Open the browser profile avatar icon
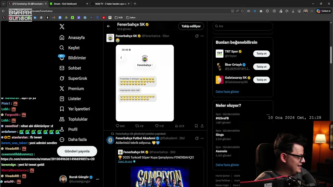Screen dimensions: 333x187 point(305,11)
